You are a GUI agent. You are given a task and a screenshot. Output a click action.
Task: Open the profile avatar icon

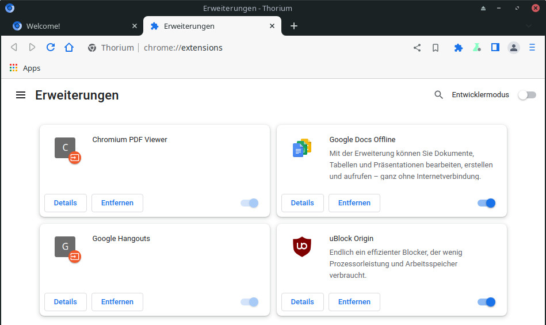pyautogui.click(x=513, y=48)
